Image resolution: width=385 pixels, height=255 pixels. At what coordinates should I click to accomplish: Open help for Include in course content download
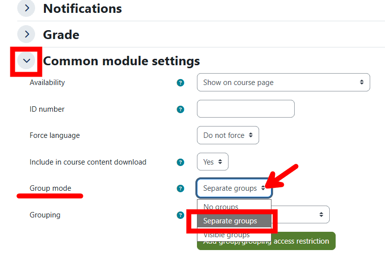(x=181, y=162)
